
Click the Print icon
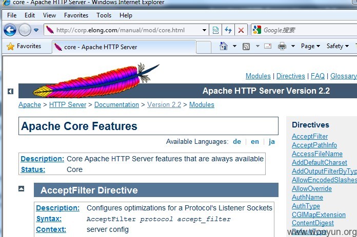pyautogui.click(x=282, y=46)
